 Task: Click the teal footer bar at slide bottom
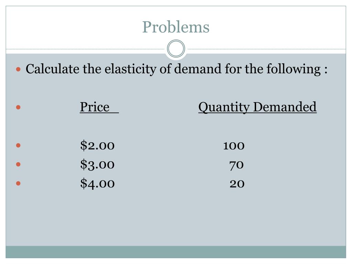[x=176, y=252]
